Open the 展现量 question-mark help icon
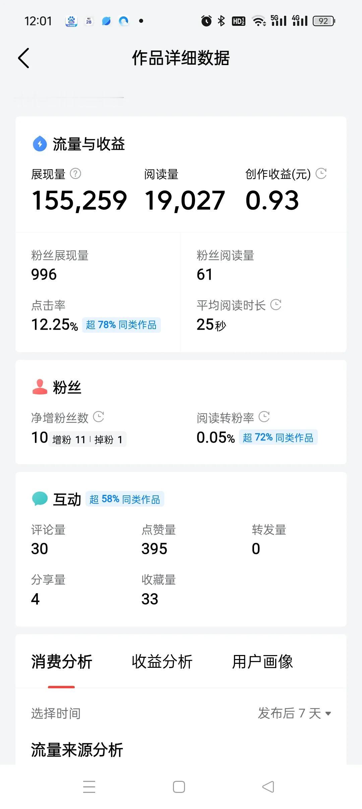The height and width of the screenshot is (809, 362). 75,174
